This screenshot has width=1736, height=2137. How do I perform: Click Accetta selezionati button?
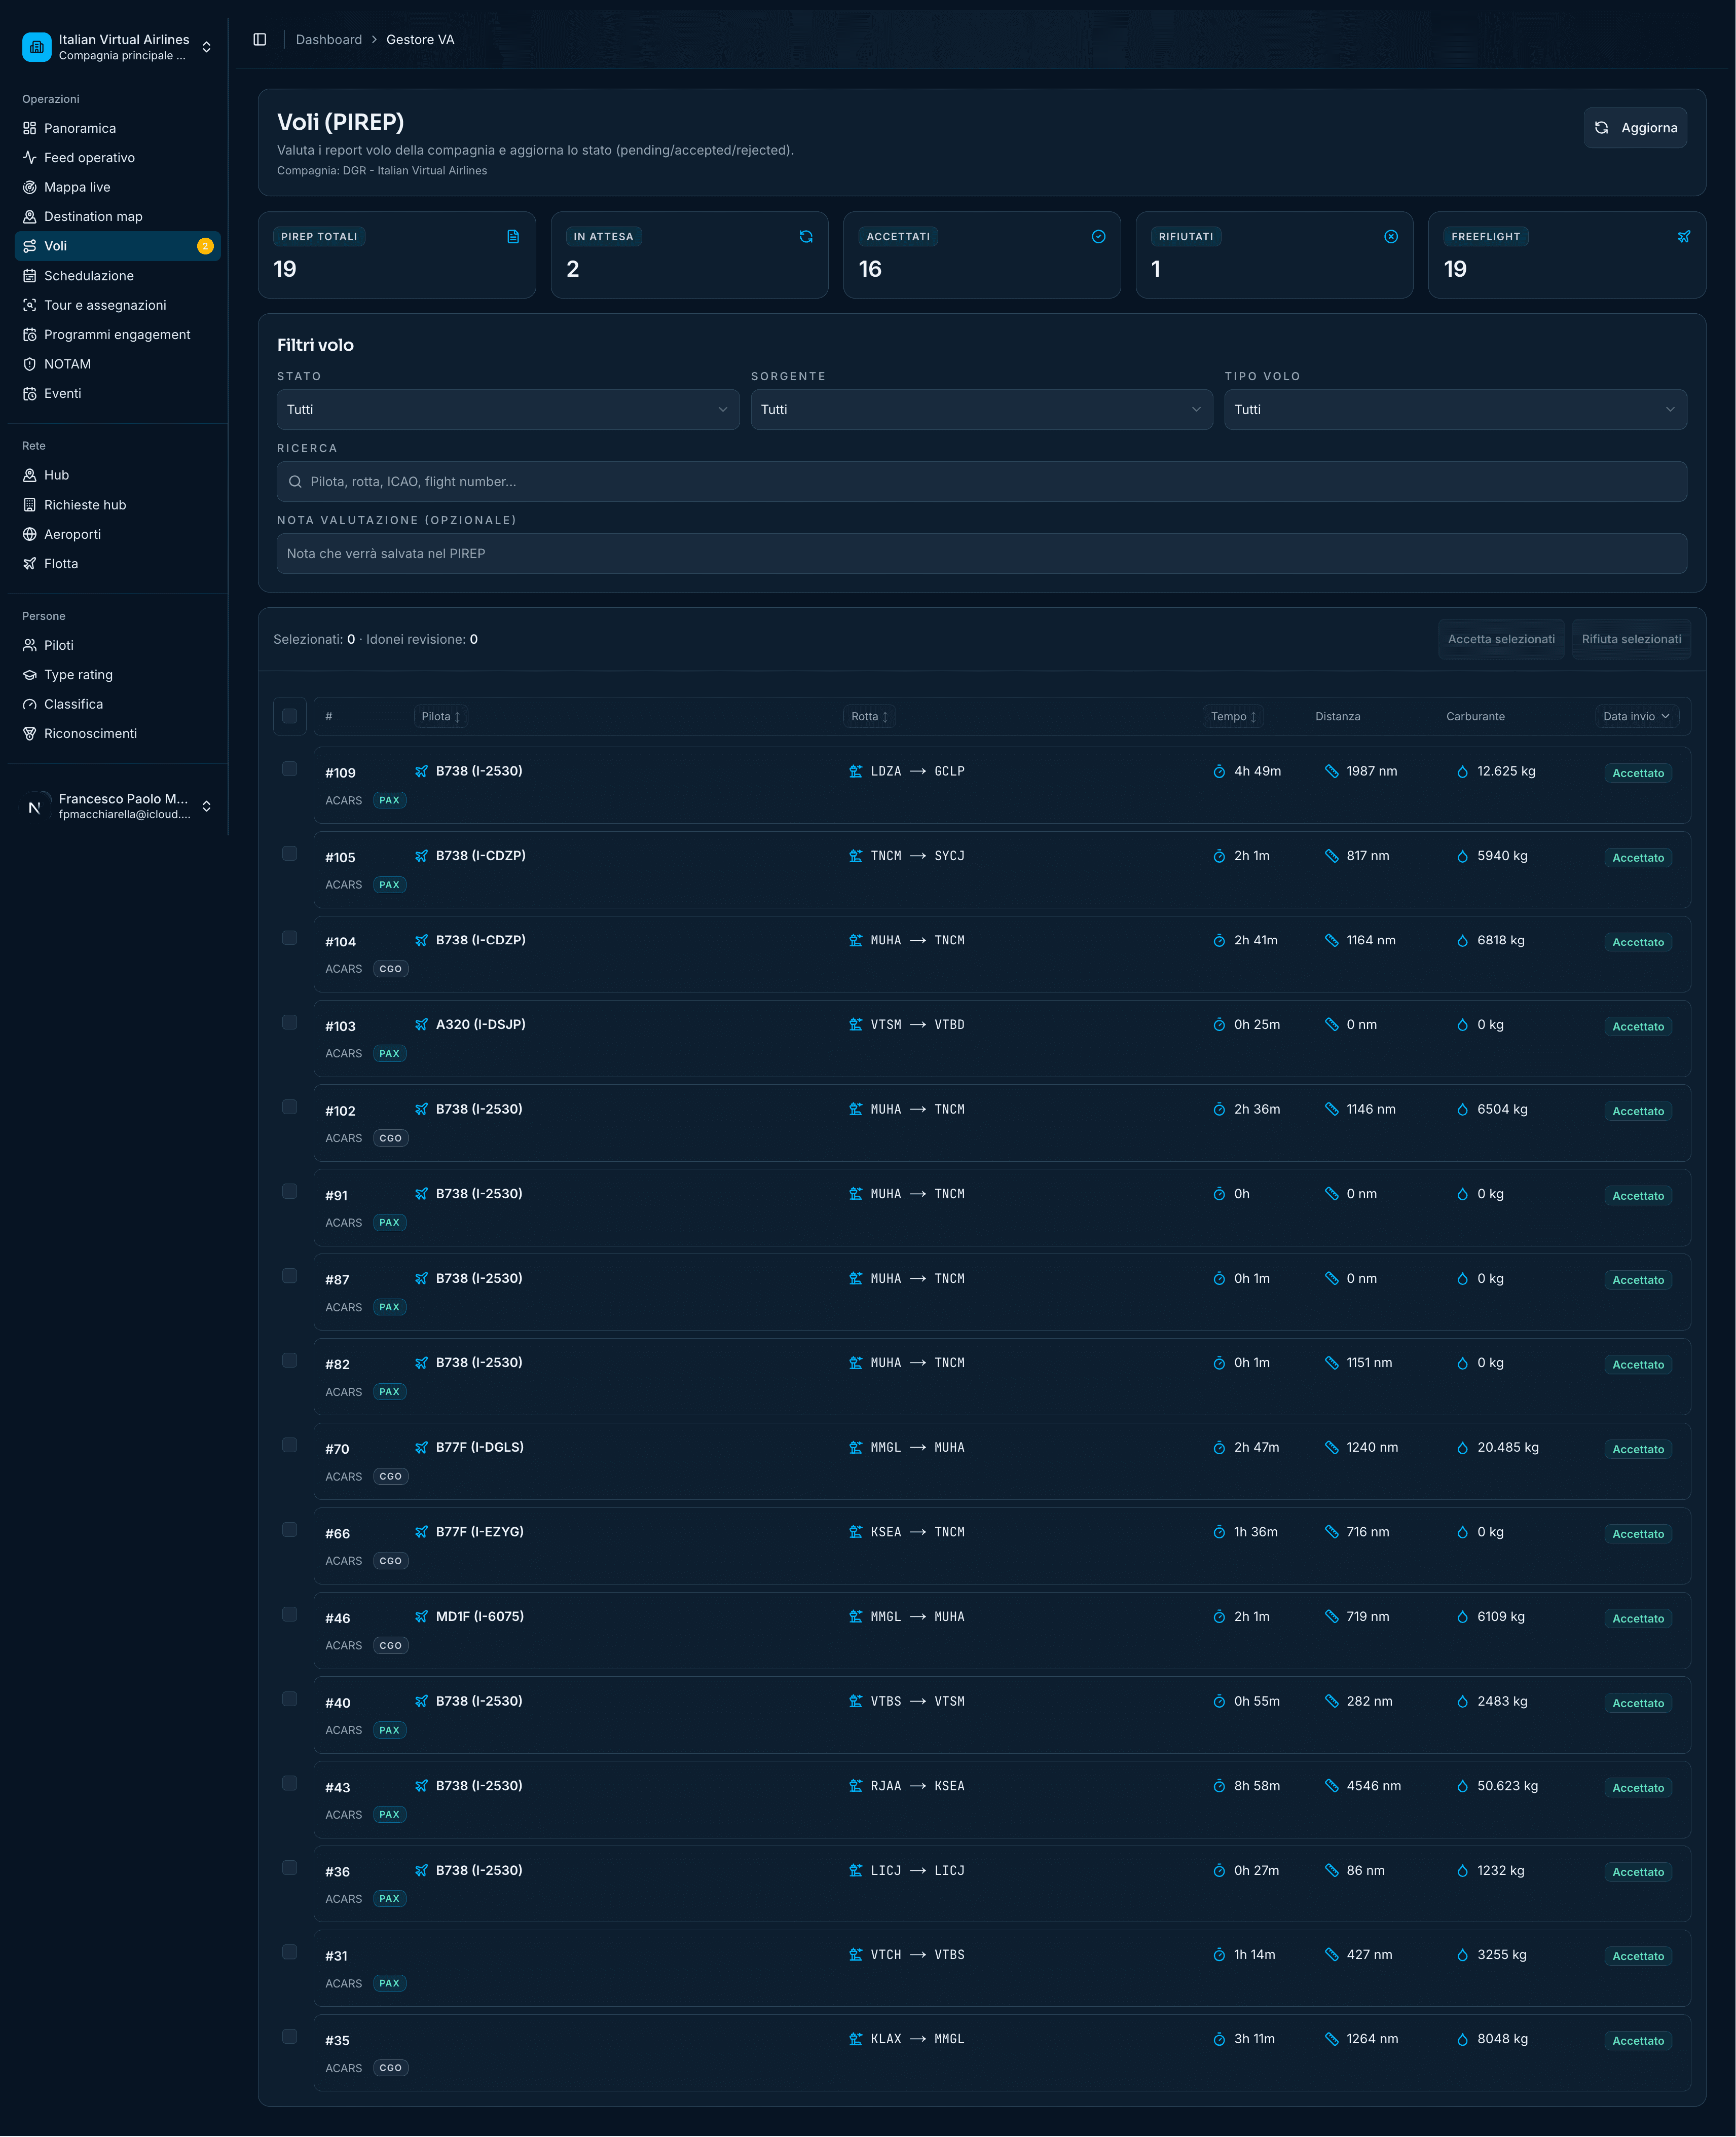pyautogui.click(x=1501, y=639)
